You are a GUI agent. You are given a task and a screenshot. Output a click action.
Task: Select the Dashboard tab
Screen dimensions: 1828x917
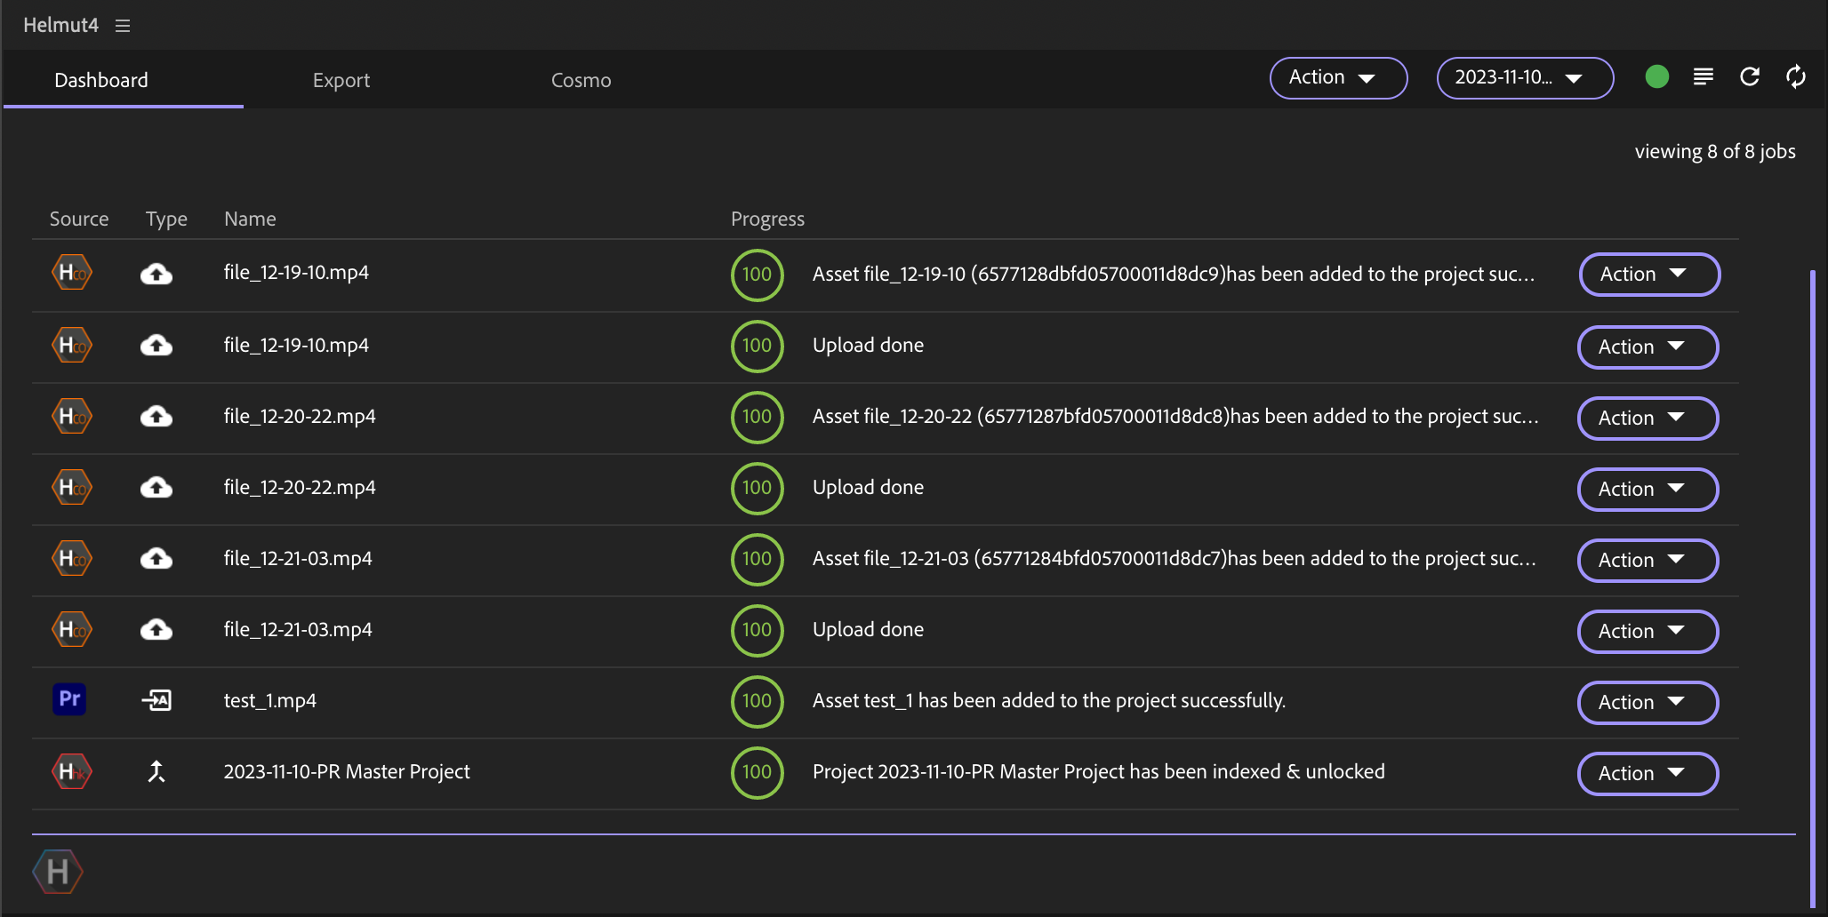[x=101, y=80]
